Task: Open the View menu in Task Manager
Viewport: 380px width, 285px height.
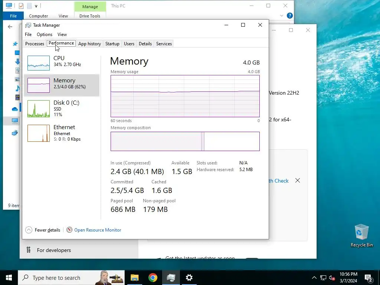Action: pos(62,35)
